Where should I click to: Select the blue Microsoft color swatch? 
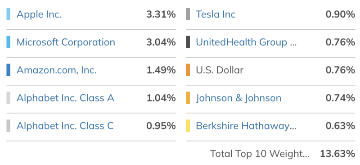click(8, 42)
